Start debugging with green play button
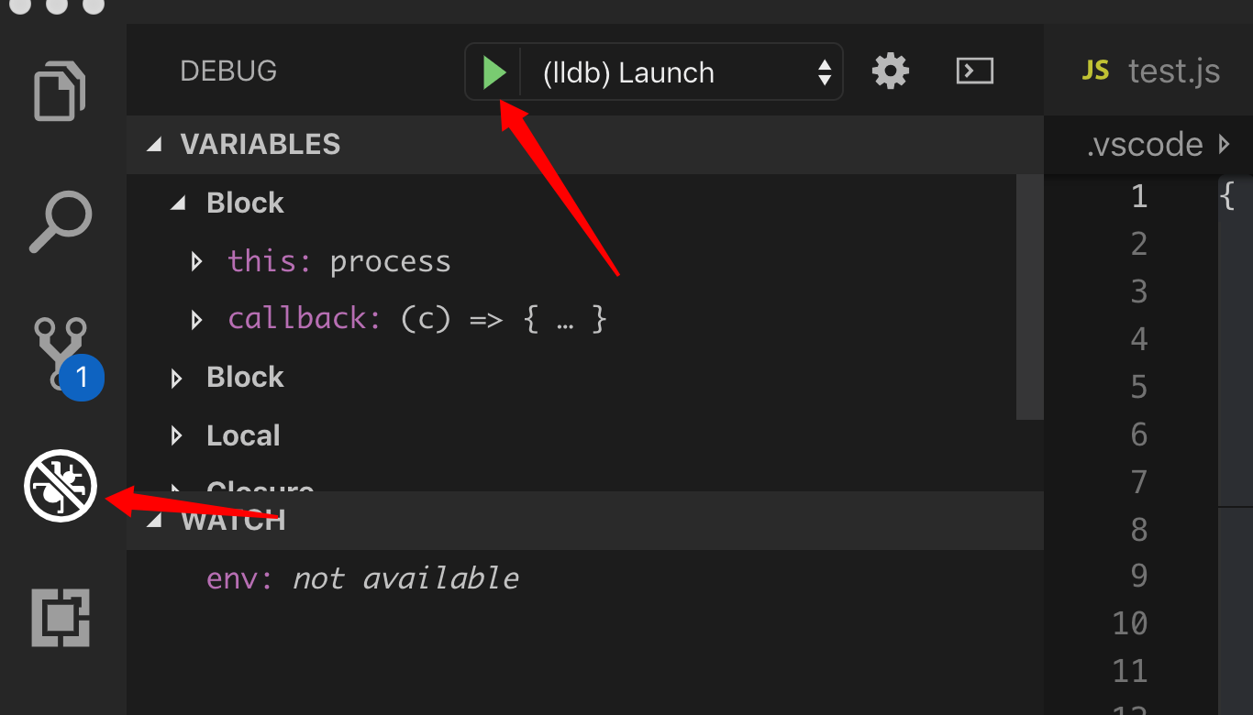Image resolution: width=1253 pixels, height=715 pixels. [x=494, y=72]
